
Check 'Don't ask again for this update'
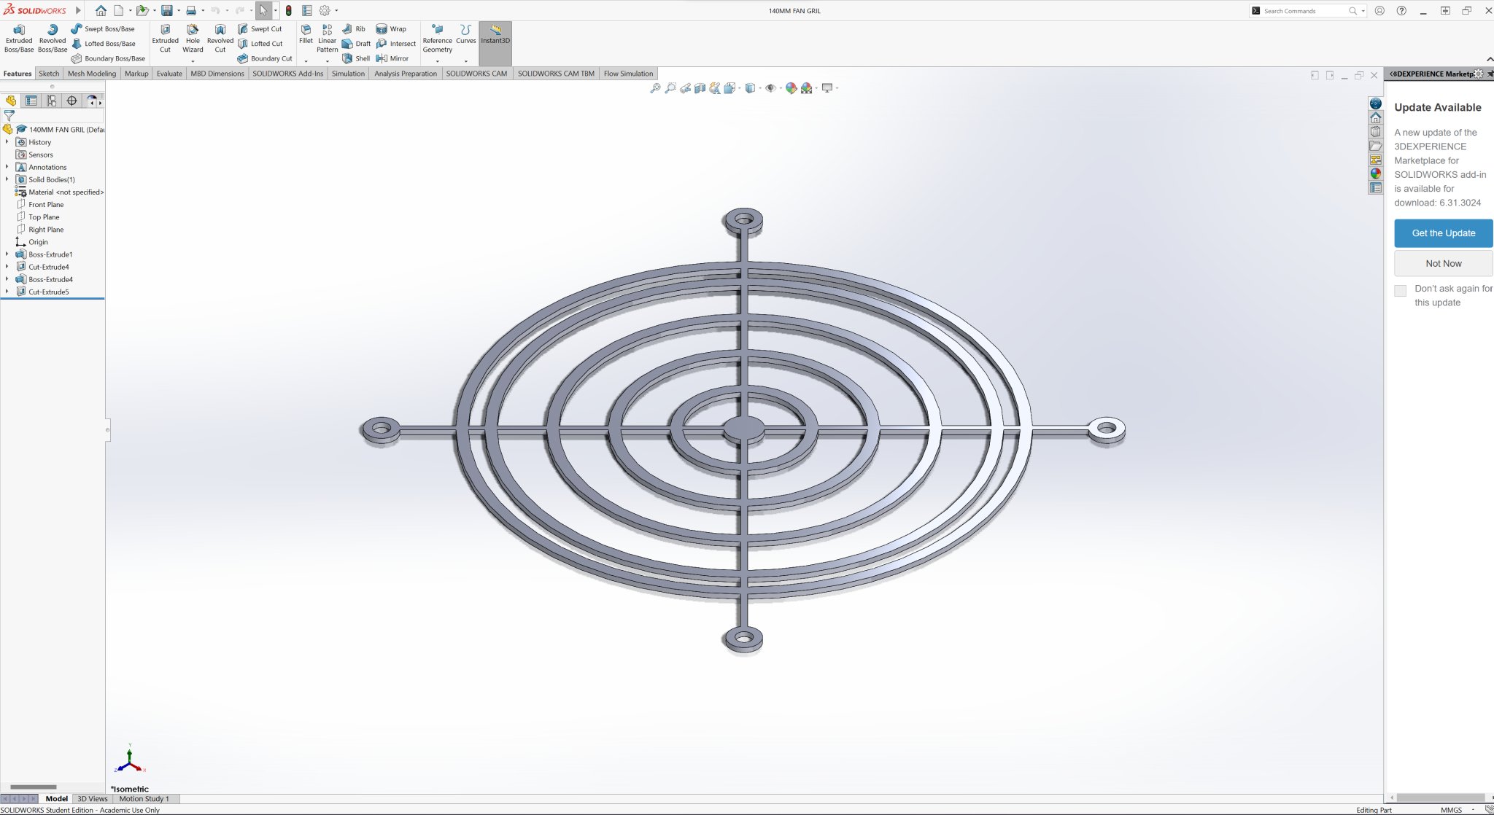pyautogui.click(x=1400, y=291)
